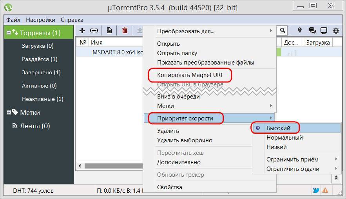346x199 pixels.
Task: Open preferences via gear icon
Action: pos(336,30)
